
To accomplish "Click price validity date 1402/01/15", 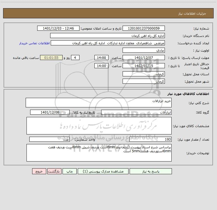I will coord(144,66).
